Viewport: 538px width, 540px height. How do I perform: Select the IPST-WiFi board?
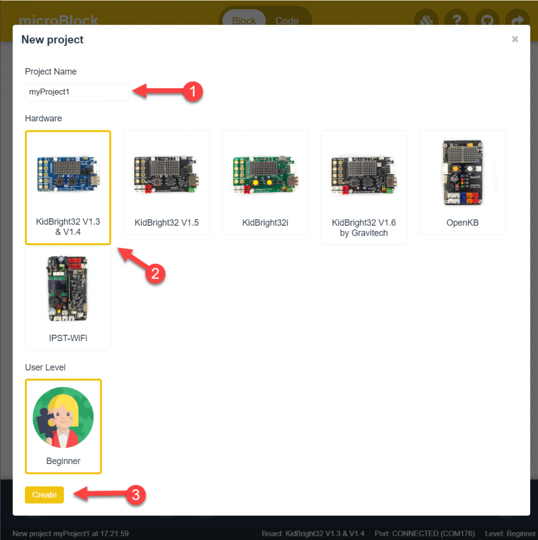pyautogui.click(x=68, y=298)
